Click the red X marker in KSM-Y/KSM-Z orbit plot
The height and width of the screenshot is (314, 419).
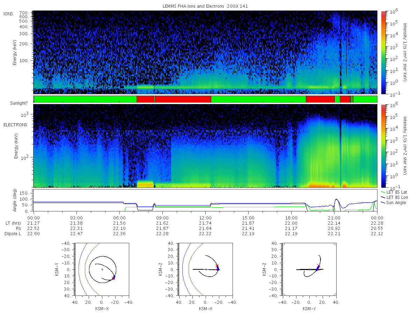318,266
